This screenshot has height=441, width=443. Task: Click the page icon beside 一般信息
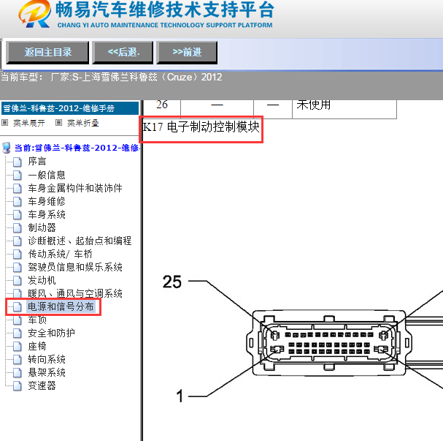[18, 176]
